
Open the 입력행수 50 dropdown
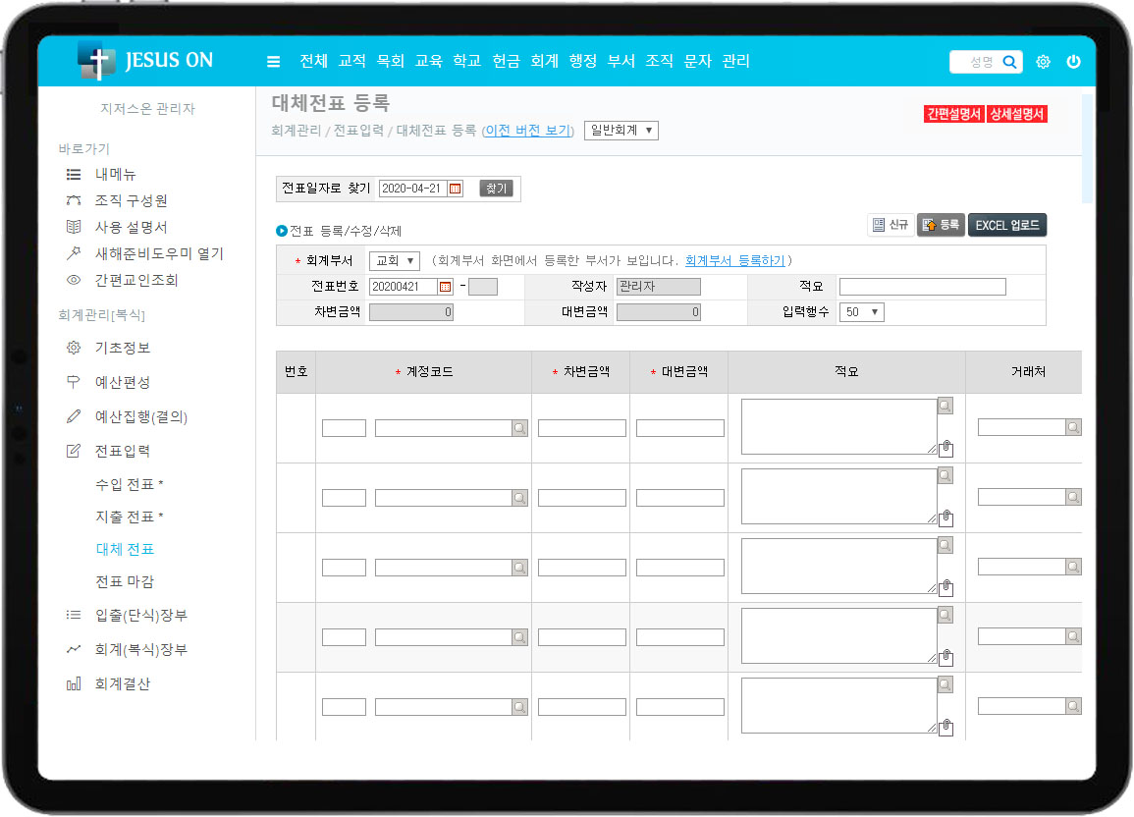coord(861,312)
